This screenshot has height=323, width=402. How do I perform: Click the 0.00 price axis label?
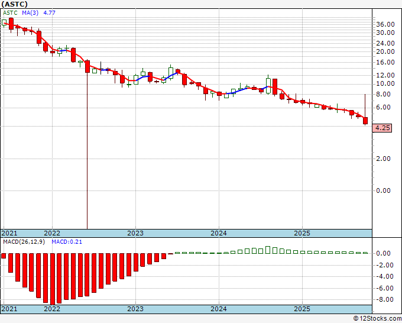coord(383,190)
